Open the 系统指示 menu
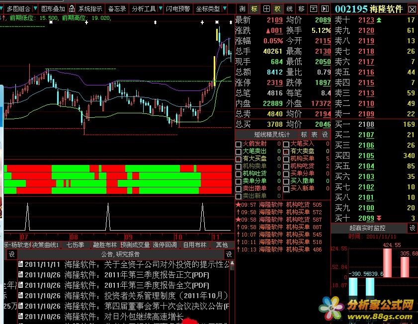 click(x=90, y=9)
